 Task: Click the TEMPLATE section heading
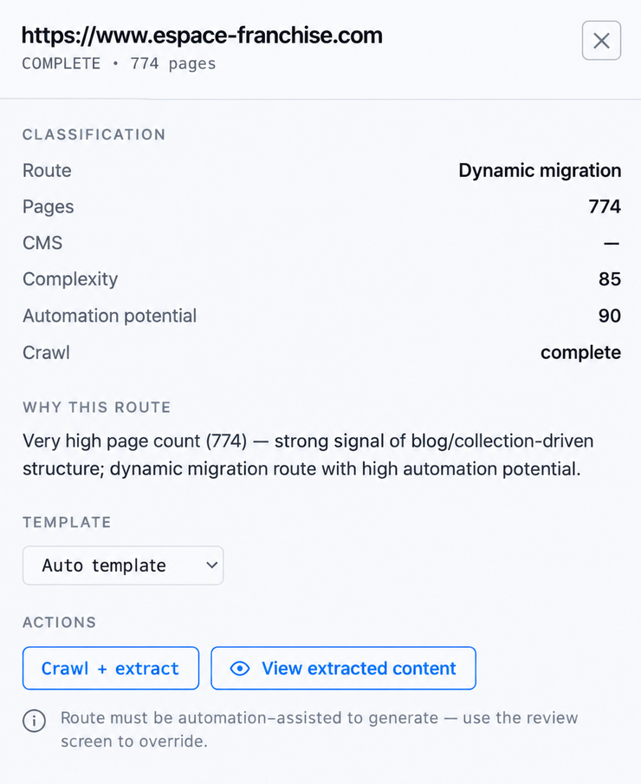click(67, 522)
